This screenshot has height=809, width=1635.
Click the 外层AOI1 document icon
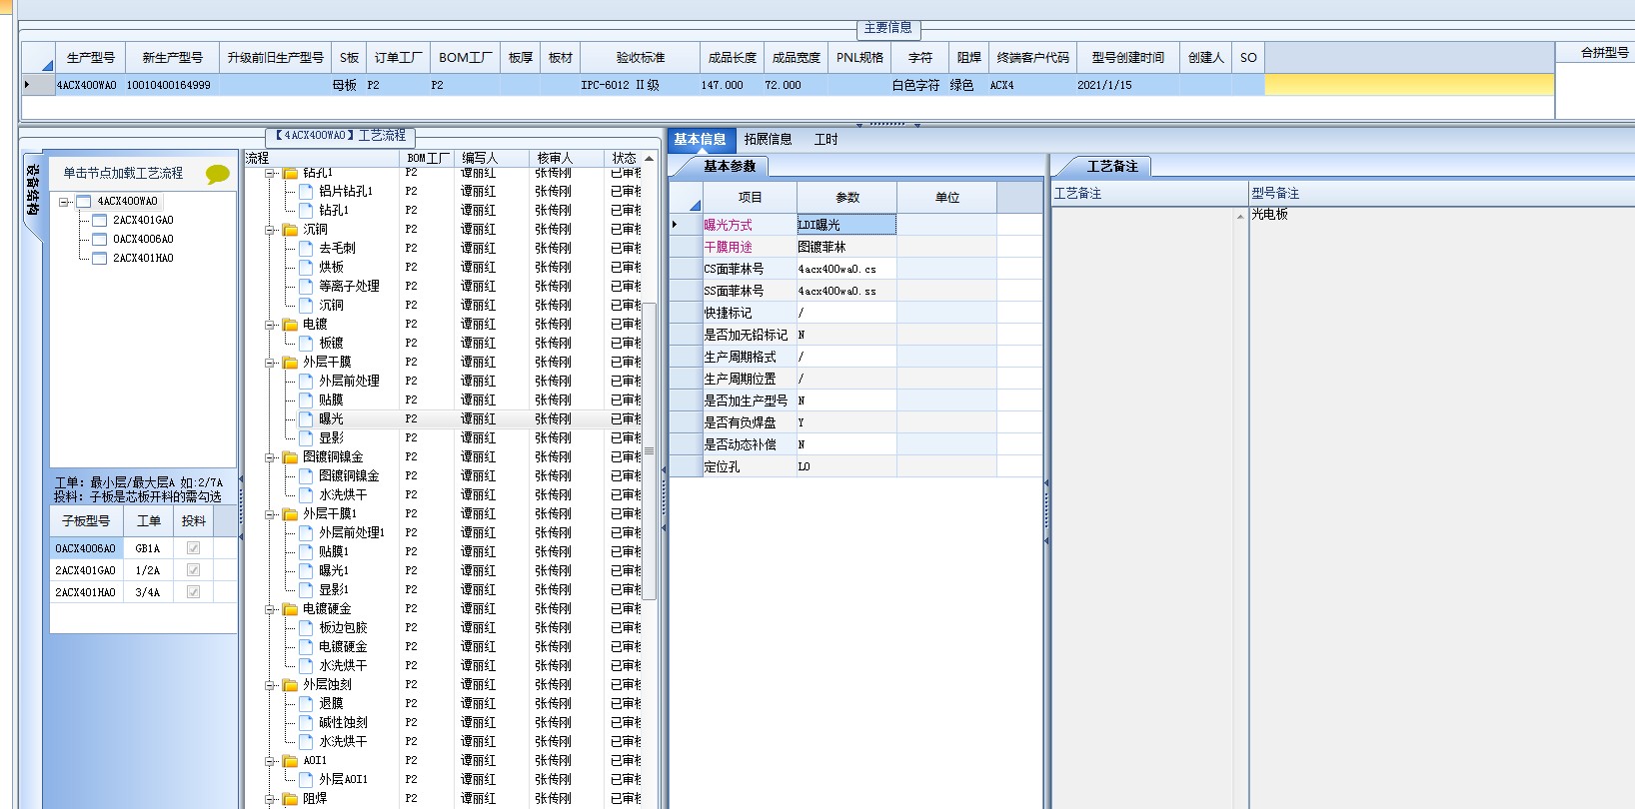coord(307,779)
